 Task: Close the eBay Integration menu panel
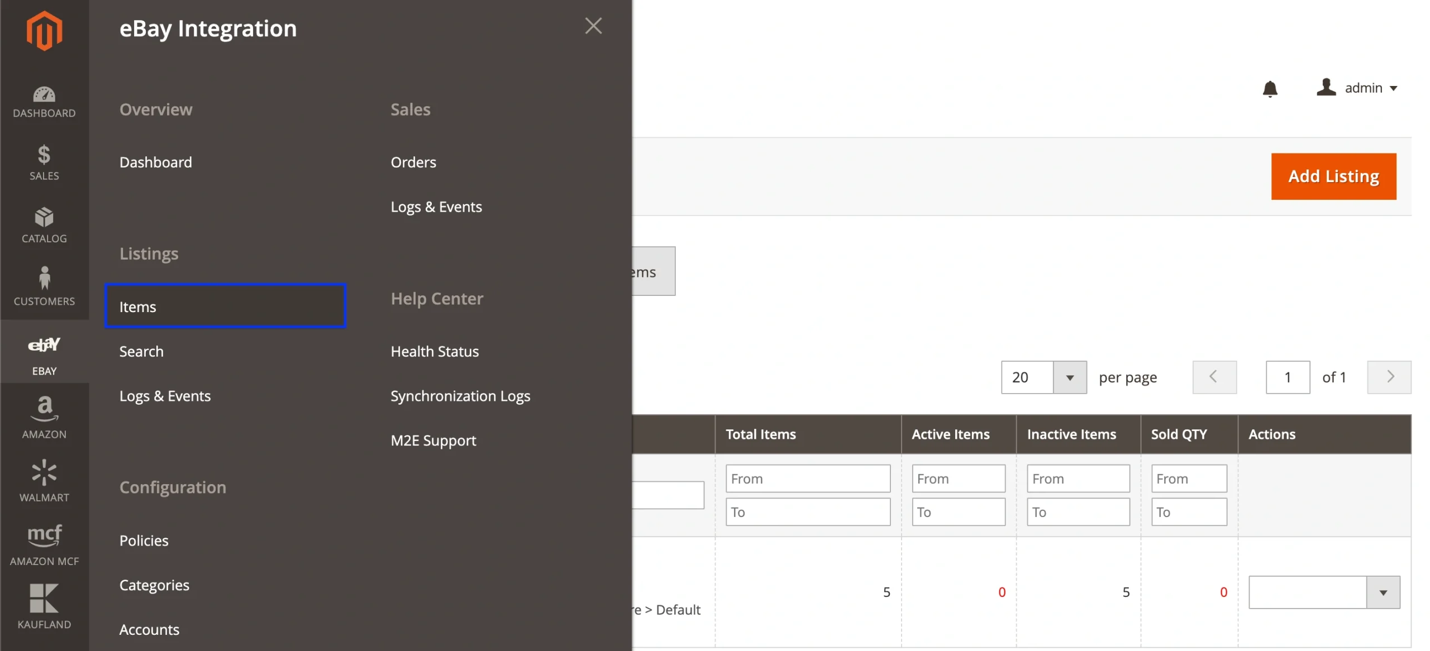click(x=593, y=26)
